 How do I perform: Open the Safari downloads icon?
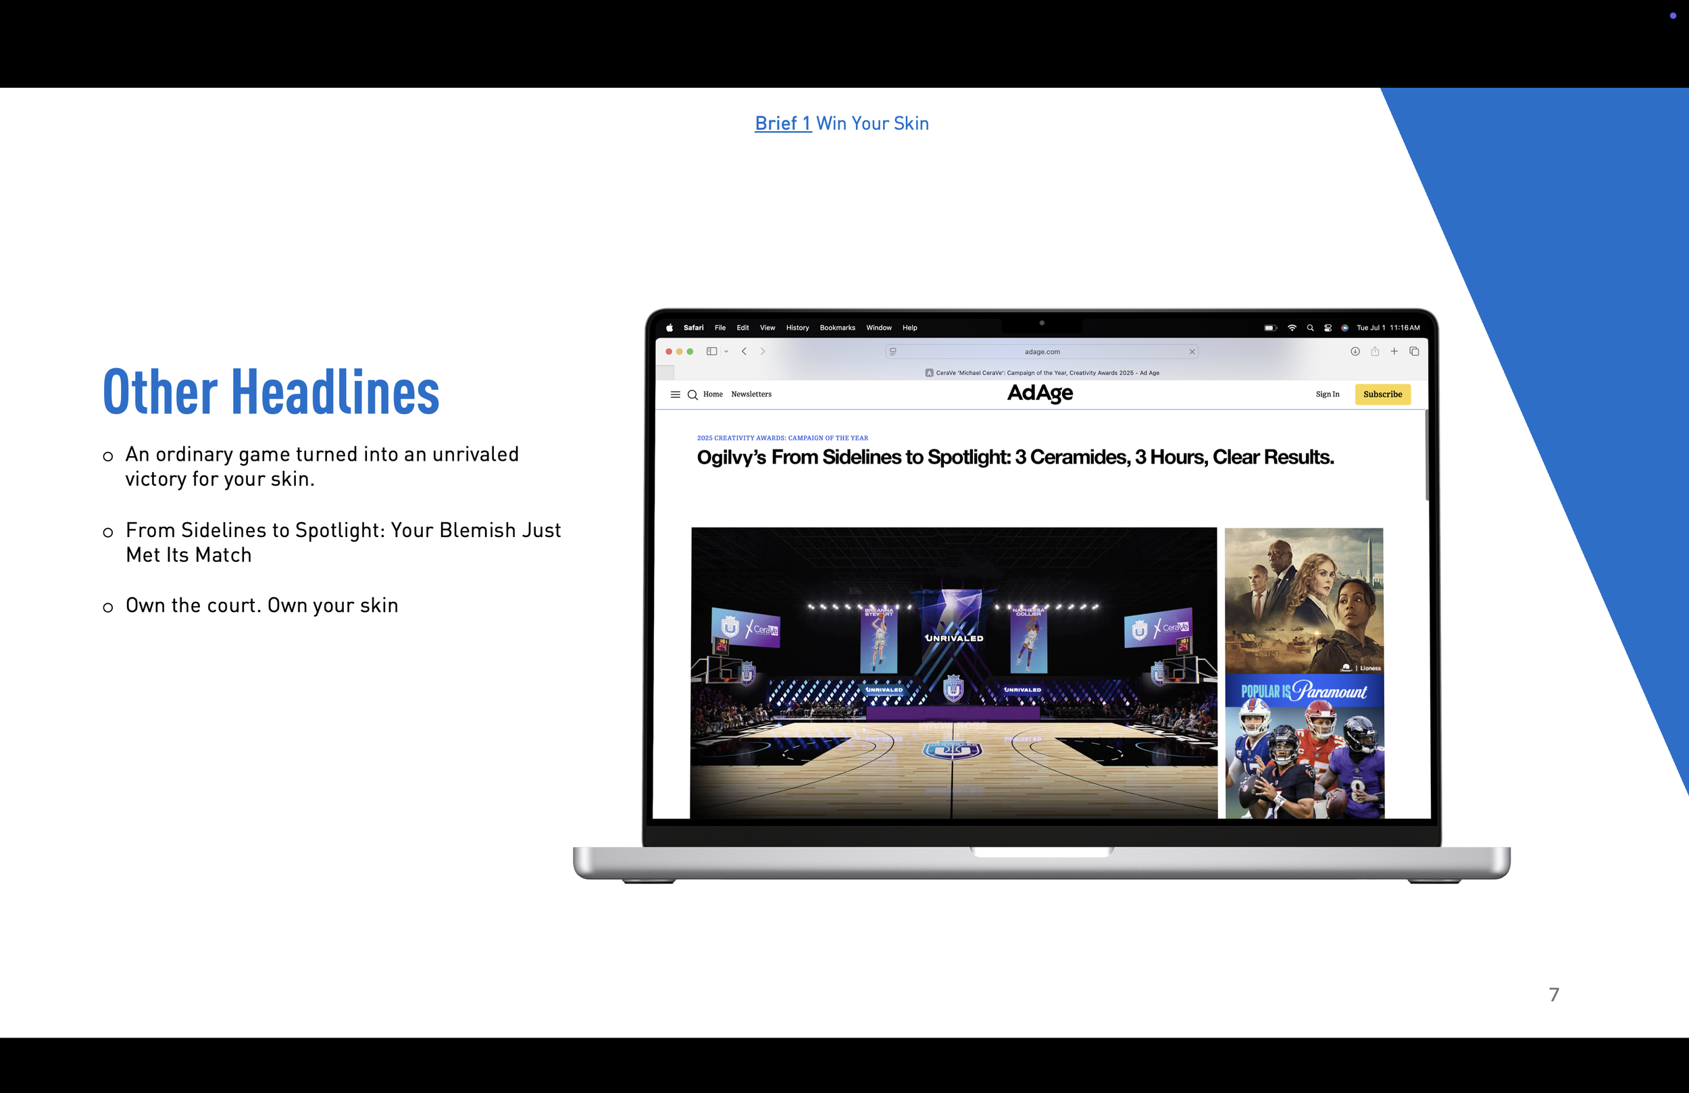tap(1355, 351)
